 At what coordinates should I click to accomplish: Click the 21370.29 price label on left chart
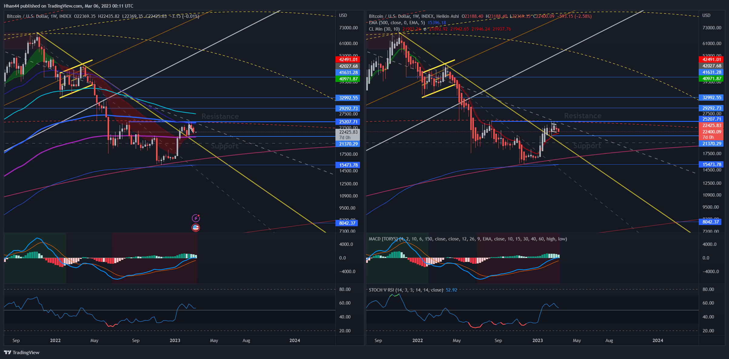pos(348,144)
